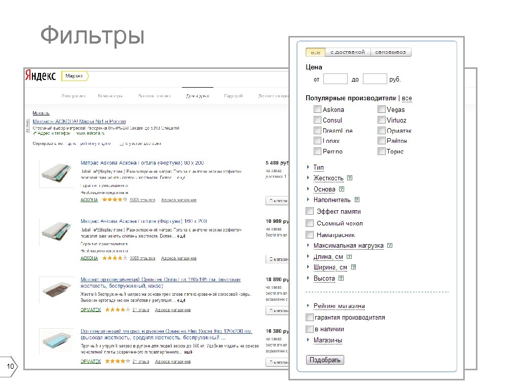The image size is (519, 389).
Task: Enable the Съемный чехол checkbox
Action: pos(310,223)
